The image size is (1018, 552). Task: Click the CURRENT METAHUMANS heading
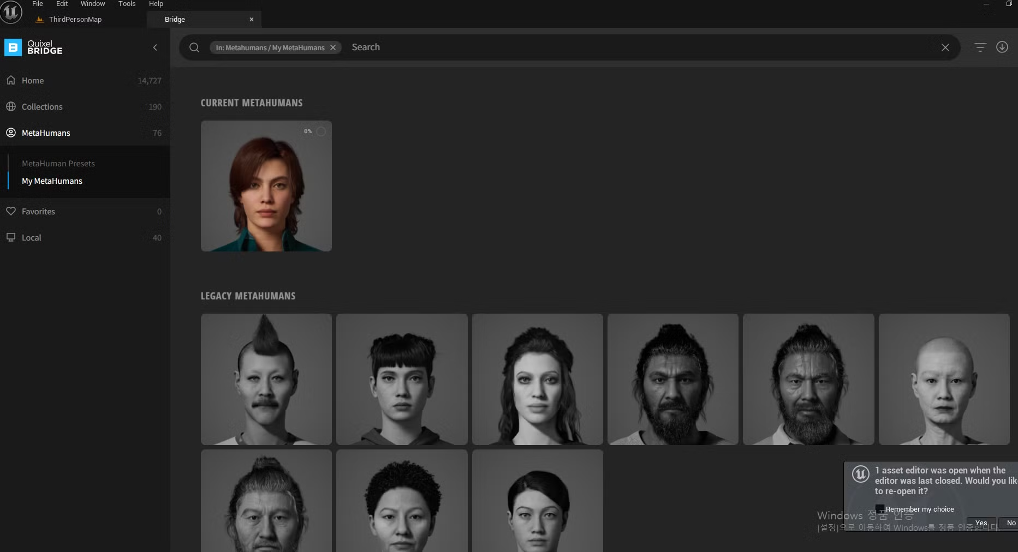coord(252,103)
